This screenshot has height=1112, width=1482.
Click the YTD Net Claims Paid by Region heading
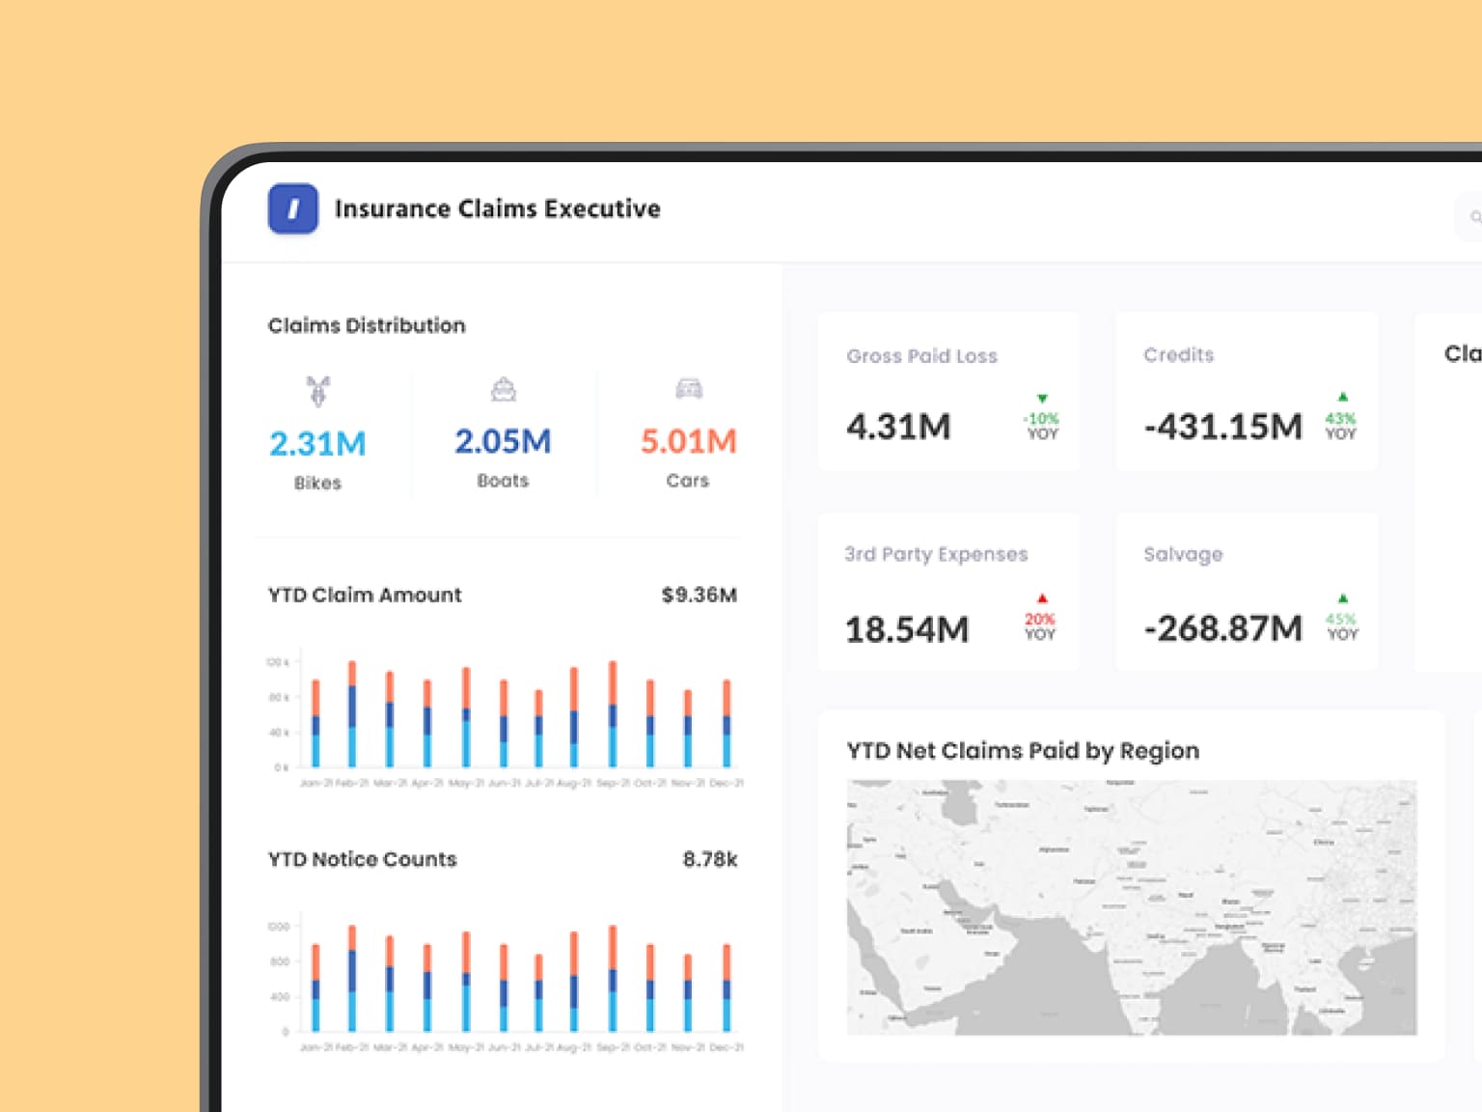(1023, 751)
